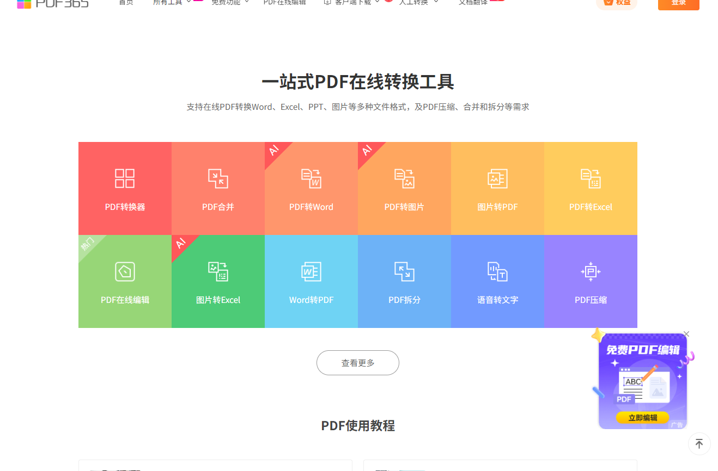Viewport: 718px width, 471px height.
Task: Open the PDF转换器 tool tile
Action: tap(125, 189)
